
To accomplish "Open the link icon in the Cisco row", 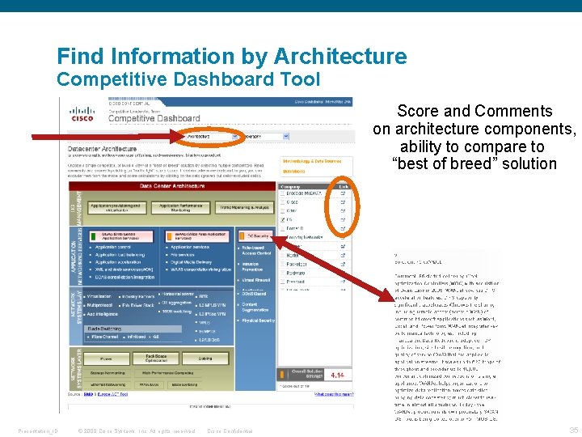I will click(x=343, y=202).
